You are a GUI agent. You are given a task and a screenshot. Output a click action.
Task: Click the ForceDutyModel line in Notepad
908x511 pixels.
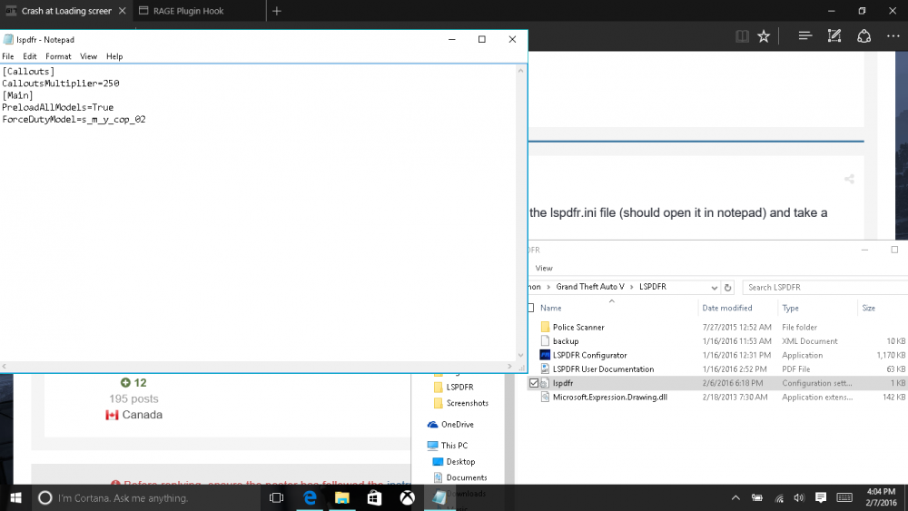[74, 119]
